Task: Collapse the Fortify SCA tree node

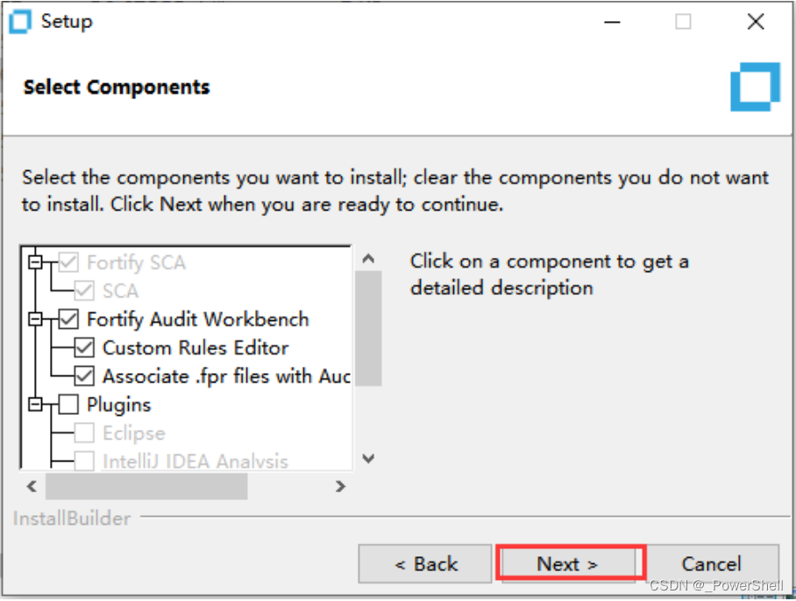Action: (36, 262)
